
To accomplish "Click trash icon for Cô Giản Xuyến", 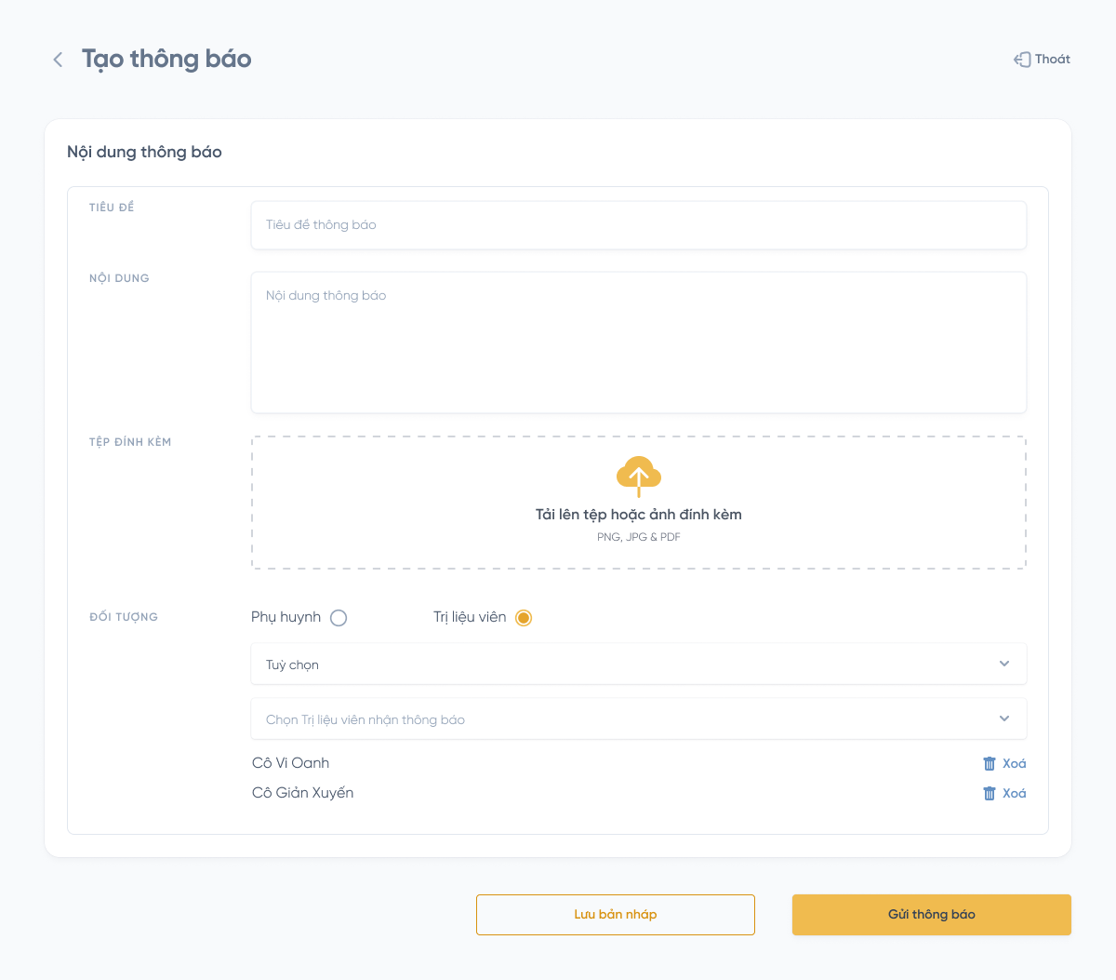I will point(990,794).
